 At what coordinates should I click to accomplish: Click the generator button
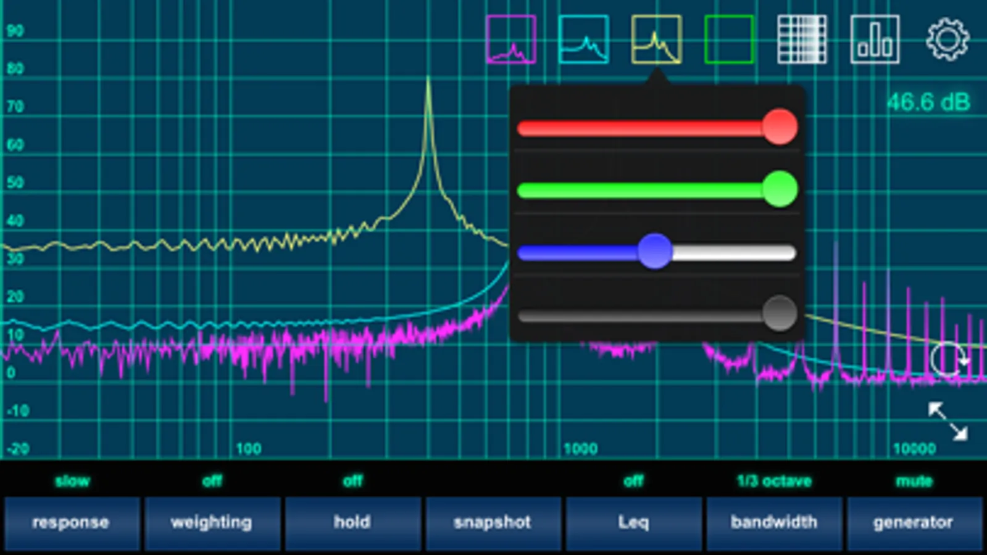[914, 523]
